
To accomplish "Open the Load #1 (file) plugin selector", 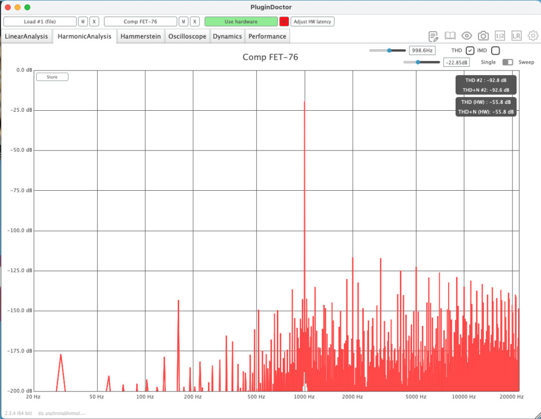I will [40, 22].
